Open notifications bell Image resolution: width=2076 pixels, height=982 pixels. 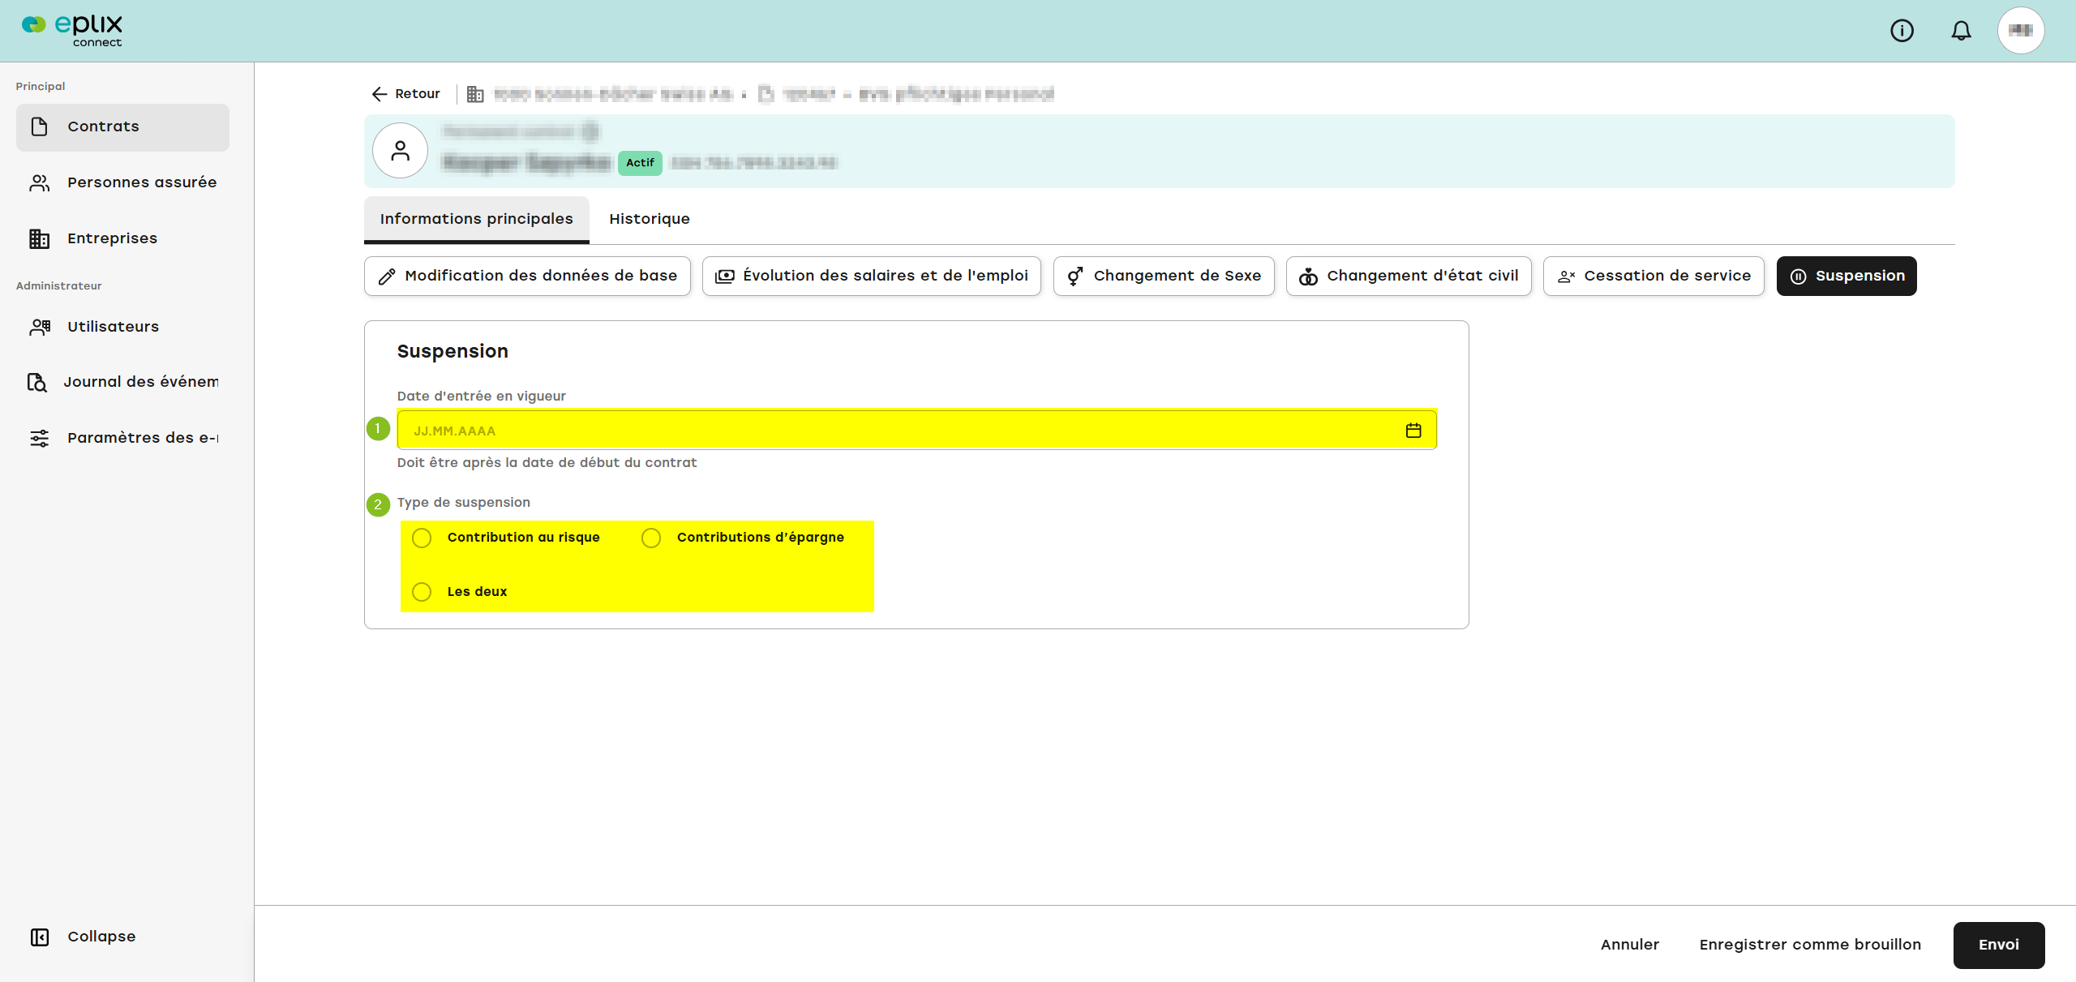[1961, 31]
